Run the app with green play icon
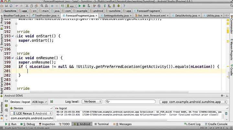The height and width of the screenshot is (130, 233). pos(80,6)
